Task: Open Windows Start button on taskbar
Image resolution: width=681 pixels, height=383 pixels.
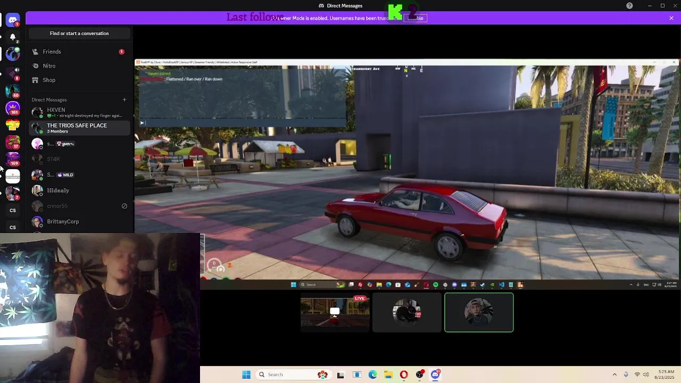Action: click(x=246, y=374)
